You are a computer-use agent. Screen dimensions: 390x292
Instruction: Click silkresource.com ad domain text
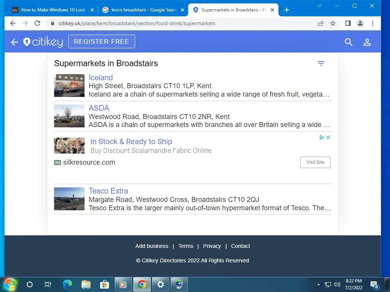pos(89,162)
